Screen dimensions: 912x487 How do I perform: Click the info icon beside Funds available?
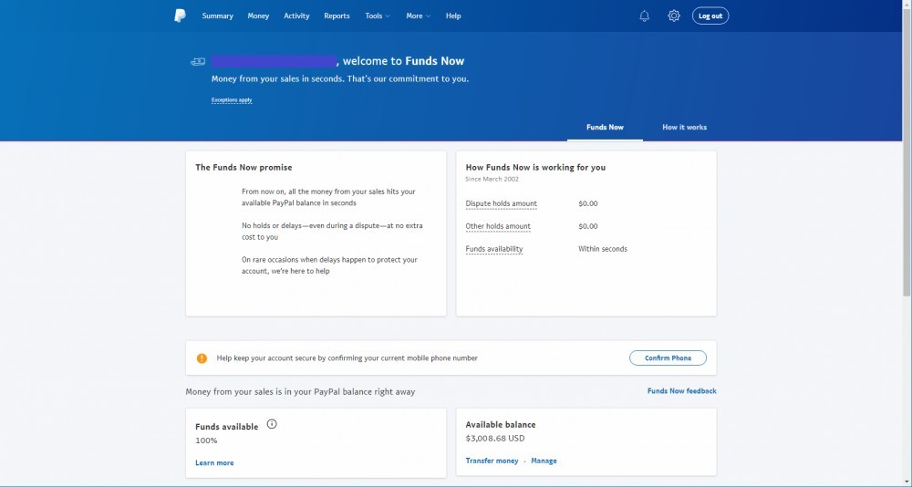pos(272,424)
